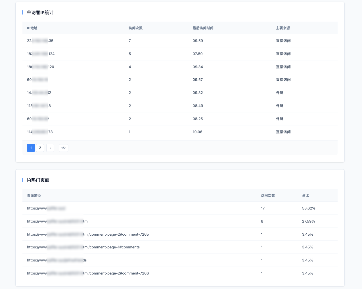Image resolution: width=362 pixels, height=289 pixels.
Task: Click visit count 4 in IP table
Action: point(130,67)
